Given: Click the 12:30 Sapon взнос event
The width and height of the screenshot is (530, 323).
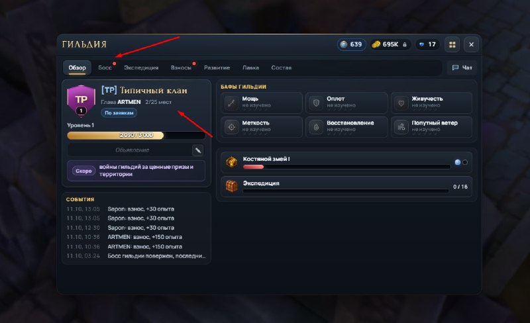Looking at the screenshot, I should (x=136, y=228).
